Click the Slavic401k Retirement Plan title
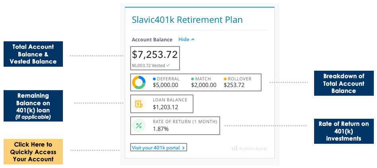The width and height of the screenshot is (377, 168). point(187,19)
